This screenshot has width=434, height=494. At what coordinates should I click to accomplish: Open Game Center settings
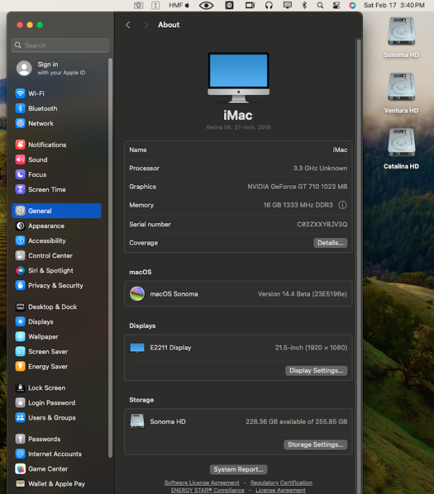tap(57, 469)
